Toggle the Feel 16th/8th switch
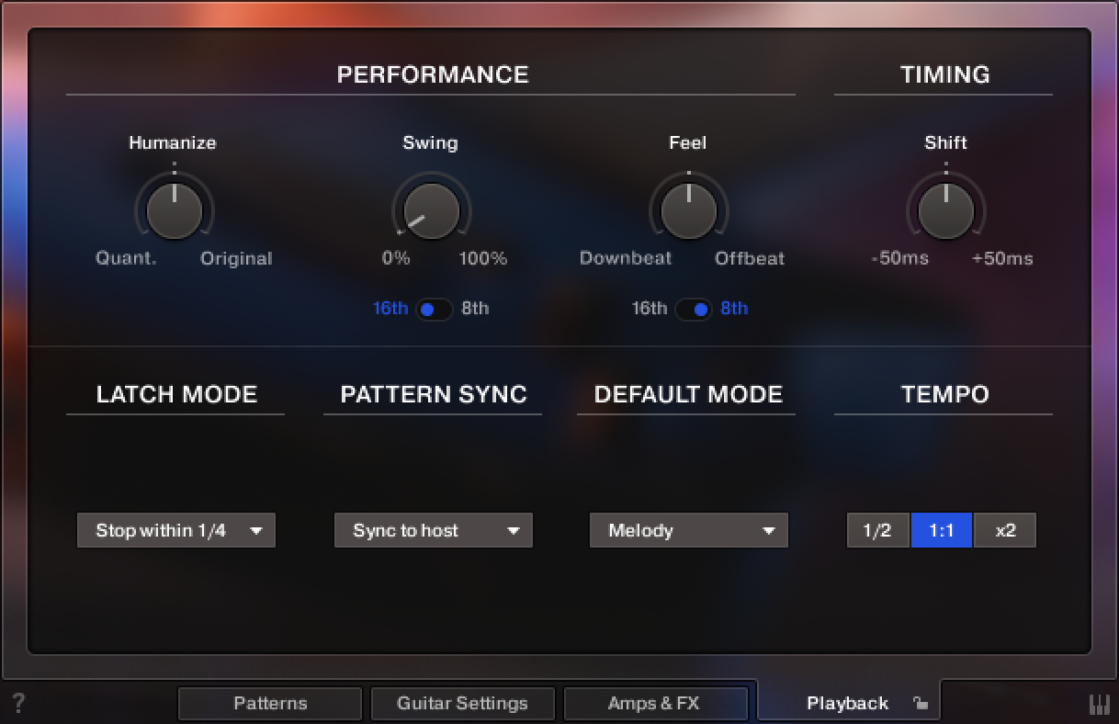Image resolution: width=1119 pixels, height=724 pixels. pos(693,309)
